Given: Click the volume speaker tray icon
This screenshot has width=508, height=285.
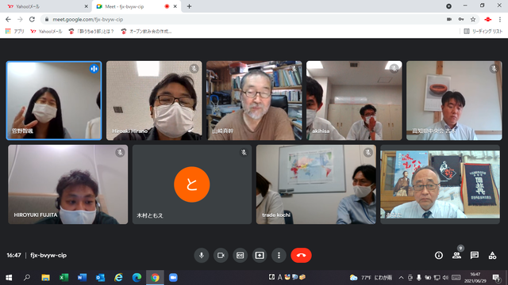Looking at the screenshot, I should pos(445,278).
